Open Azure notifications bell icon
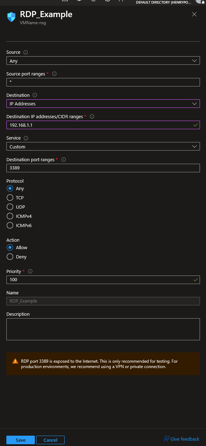The width and height of the screenshot is (206, 446). coord(78,1)
